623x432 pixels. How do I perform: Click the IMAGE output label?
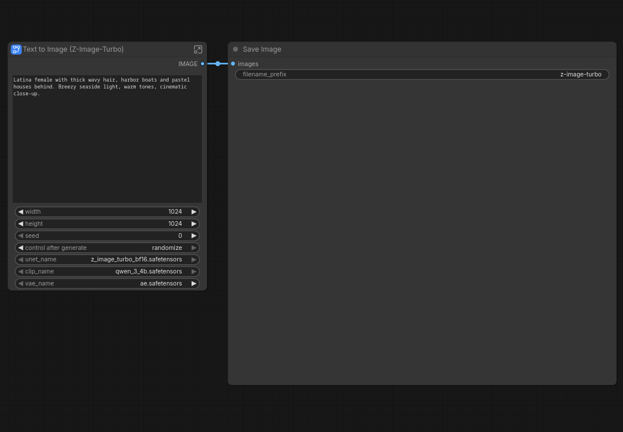[188, 64]
